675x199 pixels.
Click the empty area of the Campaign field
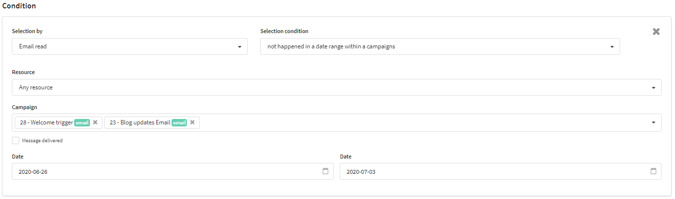pos(423,122)
